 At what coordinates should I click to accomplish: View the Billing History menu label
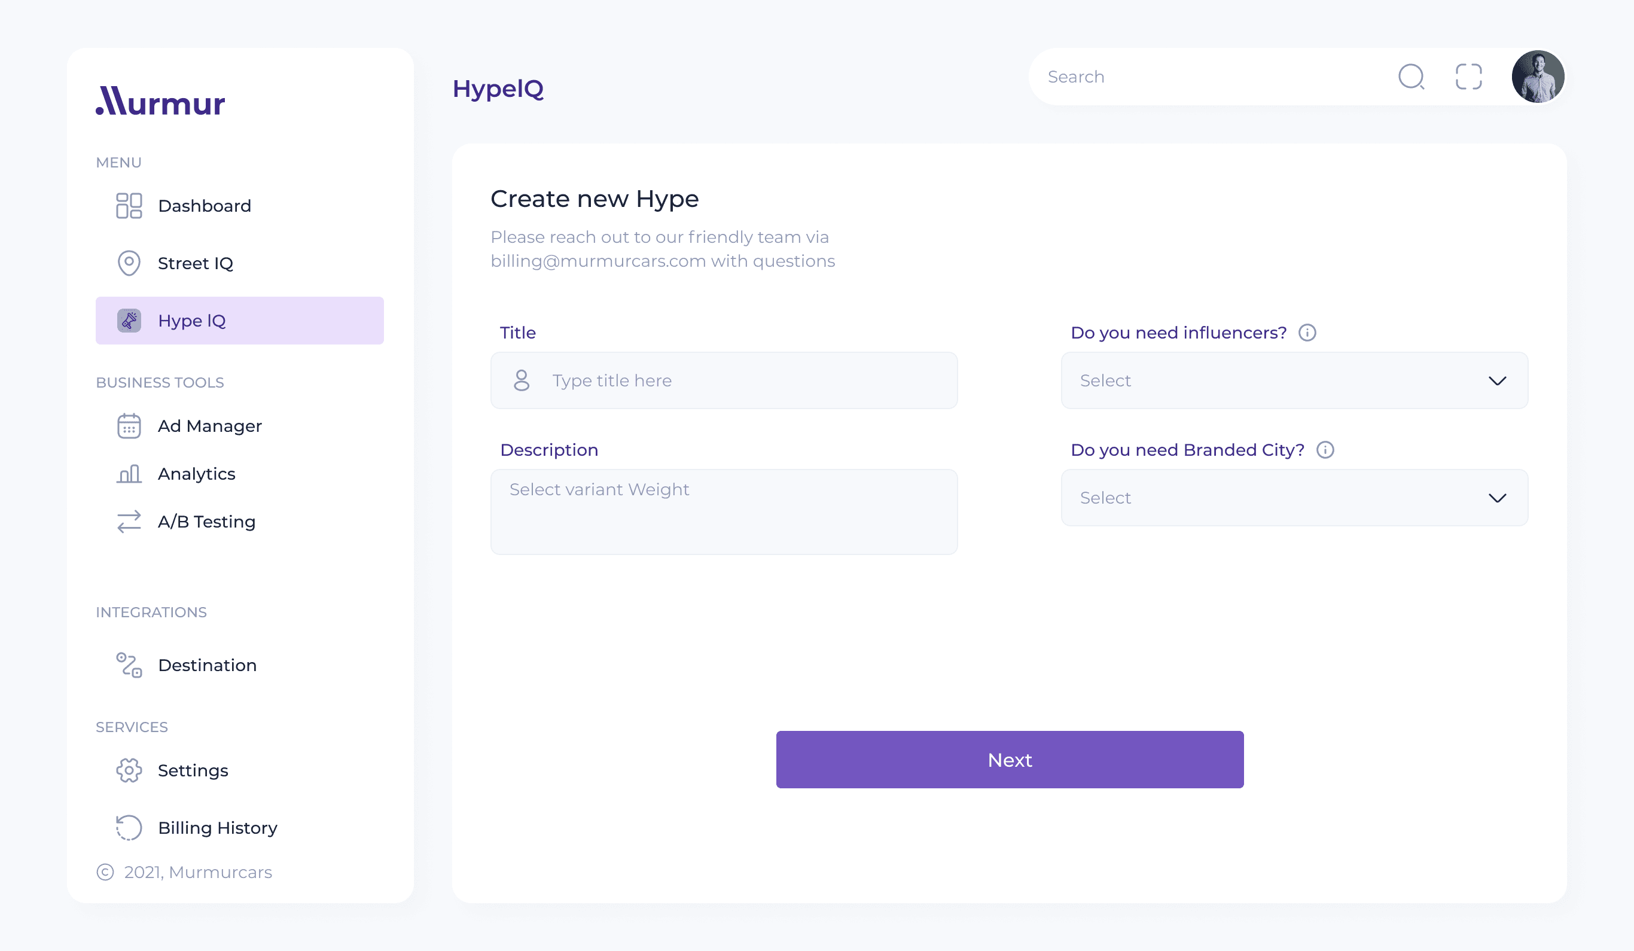(218, 828)
